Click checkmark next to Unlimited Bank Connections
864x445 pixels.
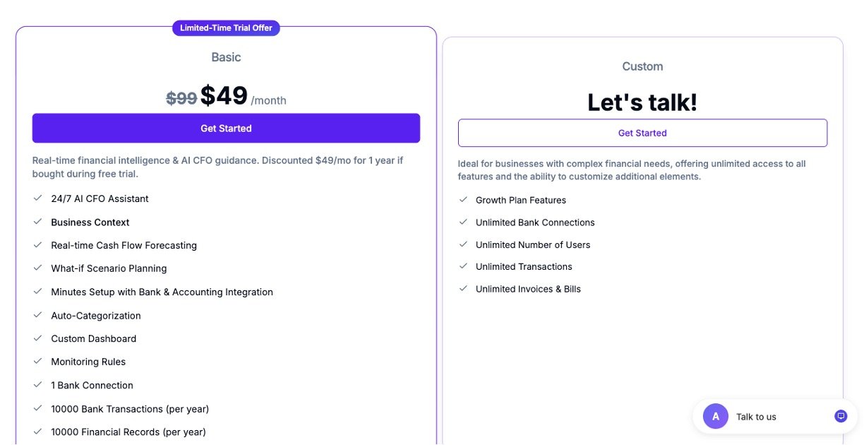click(x=463, y=222)
